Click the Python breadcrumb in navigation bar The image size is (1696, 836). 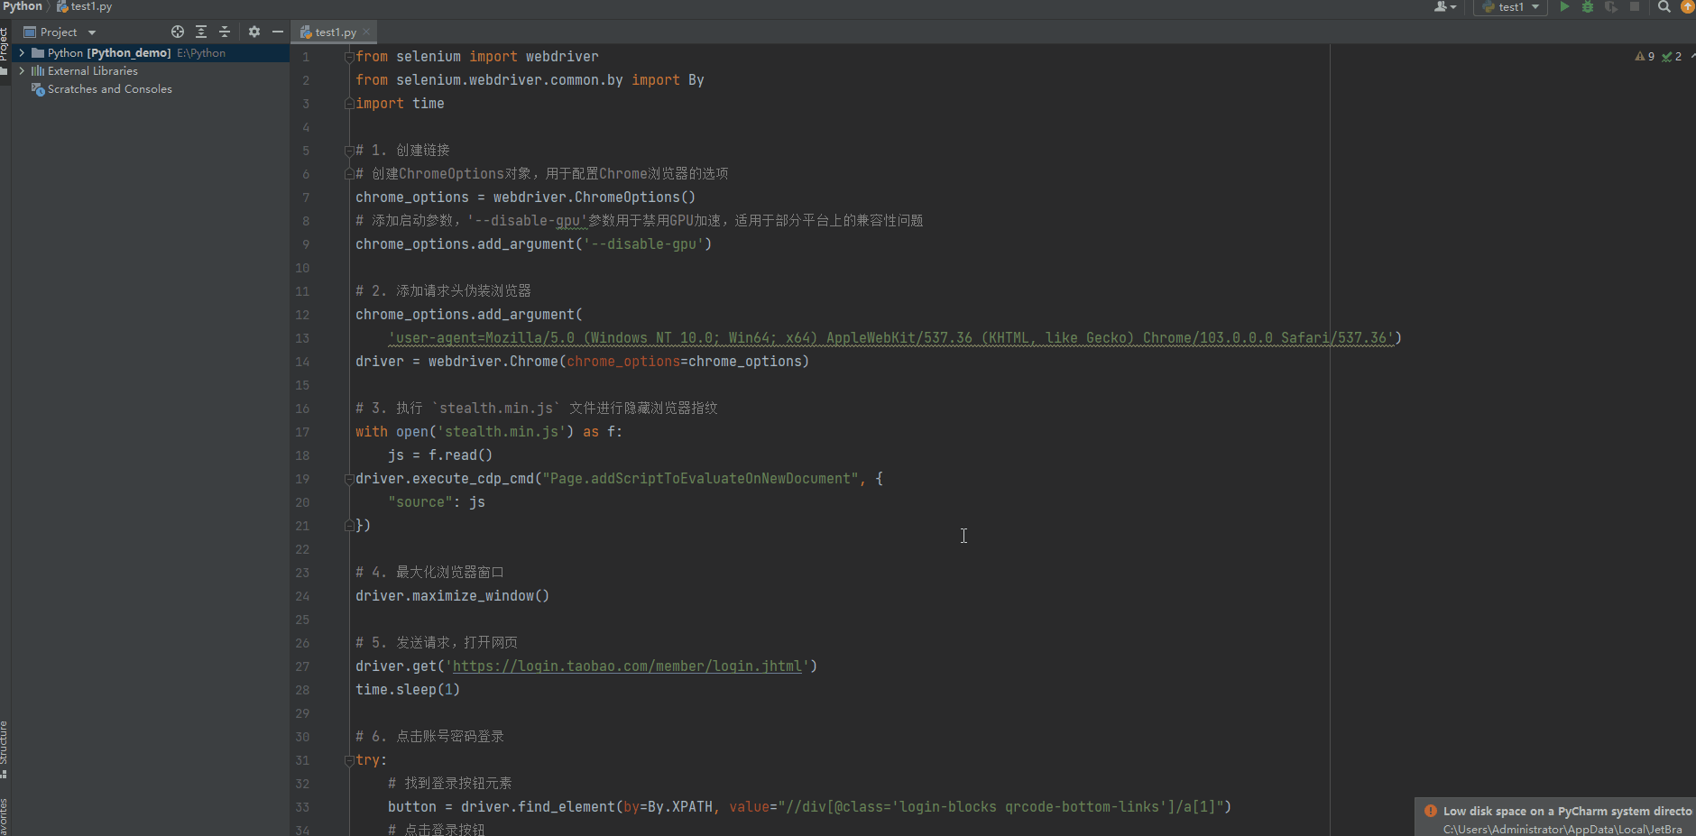point(23,6)
